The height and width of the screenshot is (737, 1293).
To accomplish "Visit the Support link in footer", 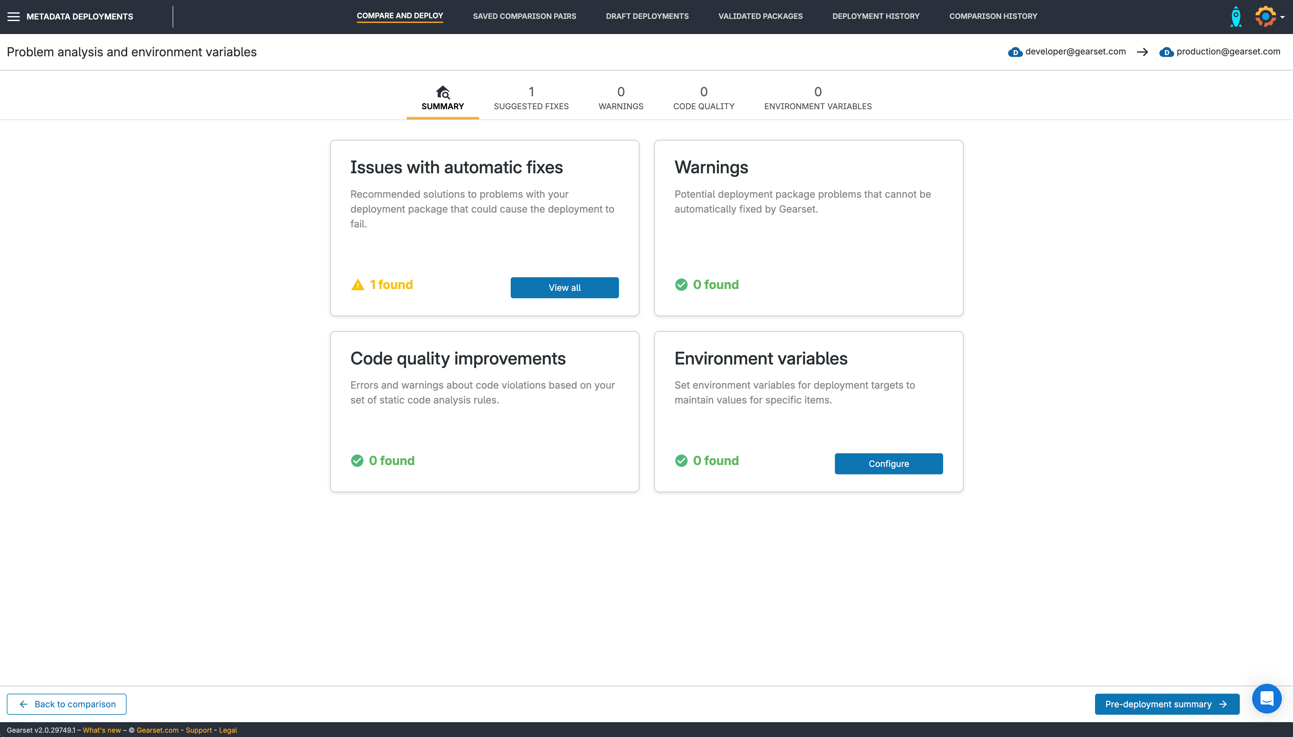I will coord(199,730).
